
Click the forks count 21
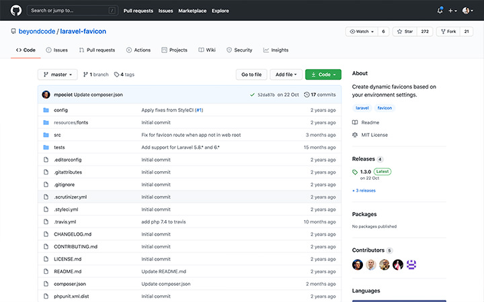click(467, 32)
